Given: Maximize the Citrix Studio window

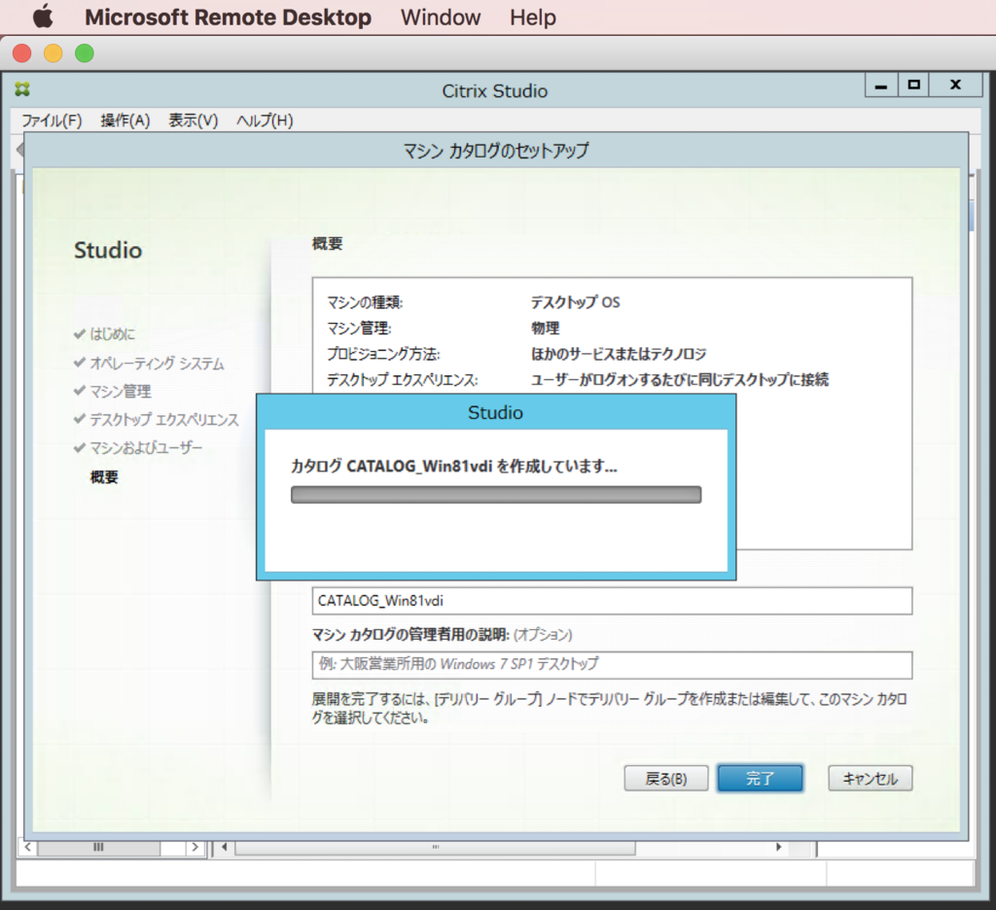Looking at the screenshot, I should point(913,86).
